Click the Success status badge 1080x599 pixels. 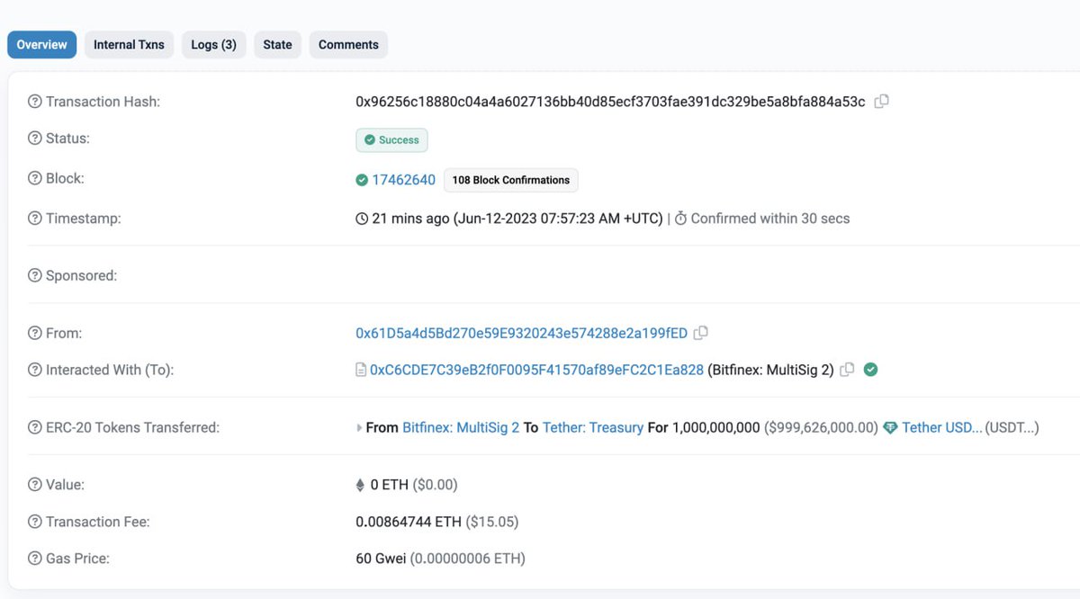tap(391, 140)
